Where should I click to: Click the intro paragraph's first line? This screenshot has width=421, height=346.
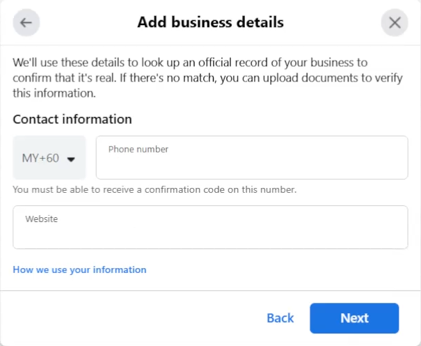click(x=189, y=63)
